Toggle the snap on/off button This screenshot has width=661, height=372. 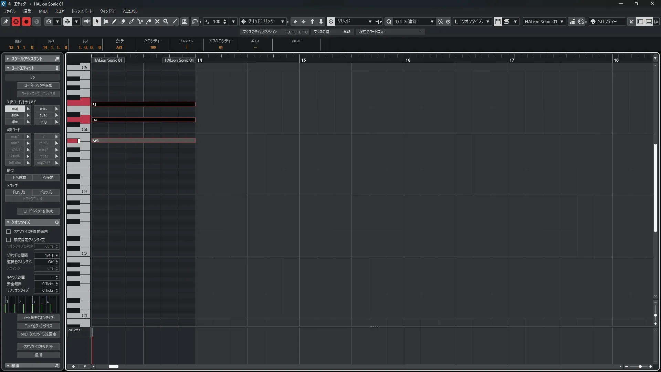point(330,21)
